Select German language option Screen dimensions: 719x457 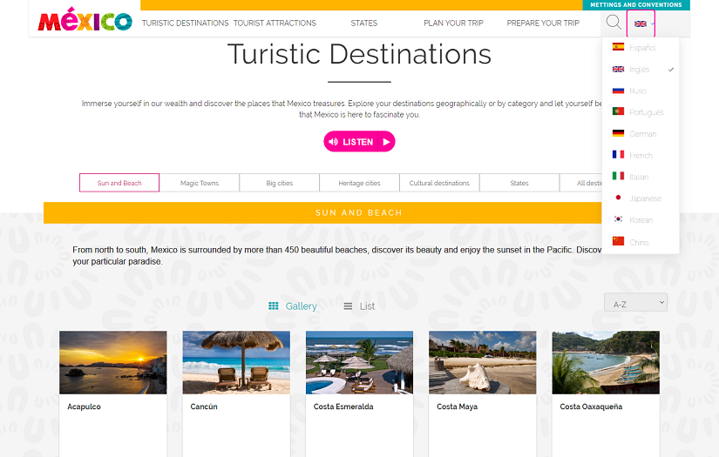click(641, 134)
